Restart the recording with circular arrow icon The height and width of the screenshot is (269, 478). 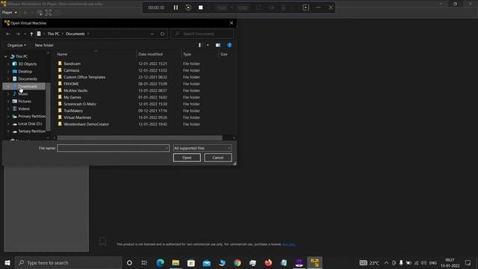pyautogui.click(x=188, y=7)
